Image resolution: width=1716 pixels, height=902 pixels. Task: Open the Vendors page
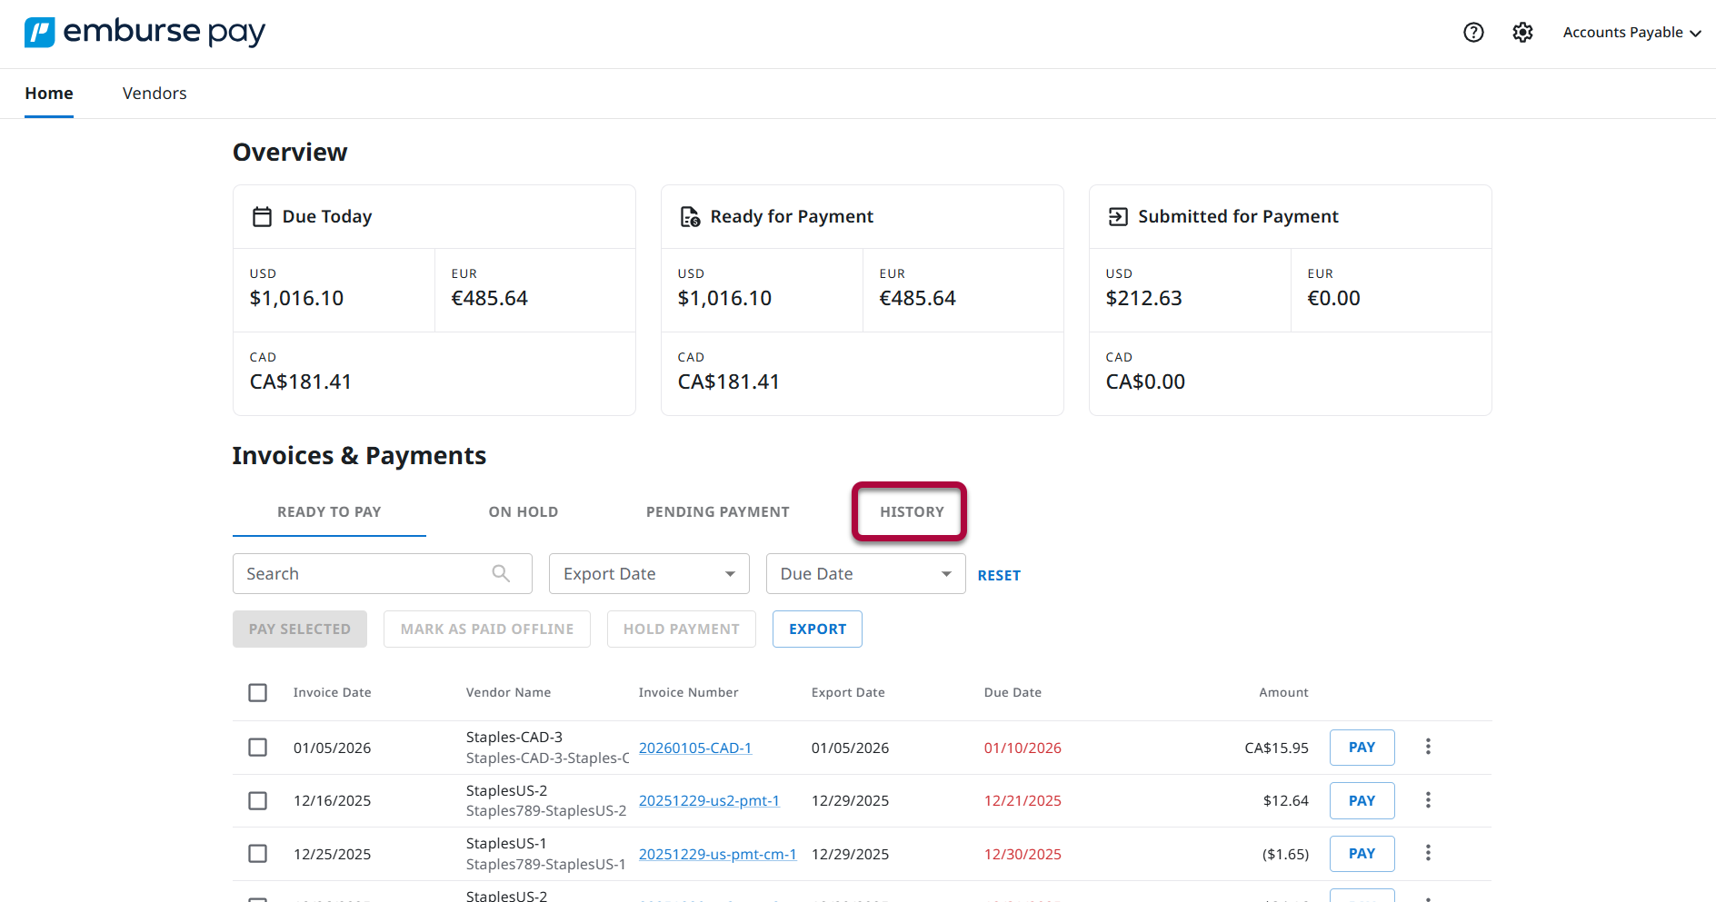tap(155, 93)
